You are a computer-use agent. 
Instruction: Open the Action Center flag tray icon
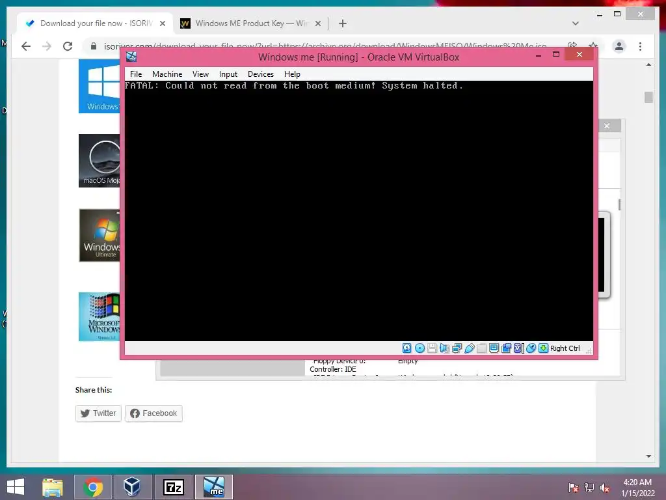pos(574,488)
